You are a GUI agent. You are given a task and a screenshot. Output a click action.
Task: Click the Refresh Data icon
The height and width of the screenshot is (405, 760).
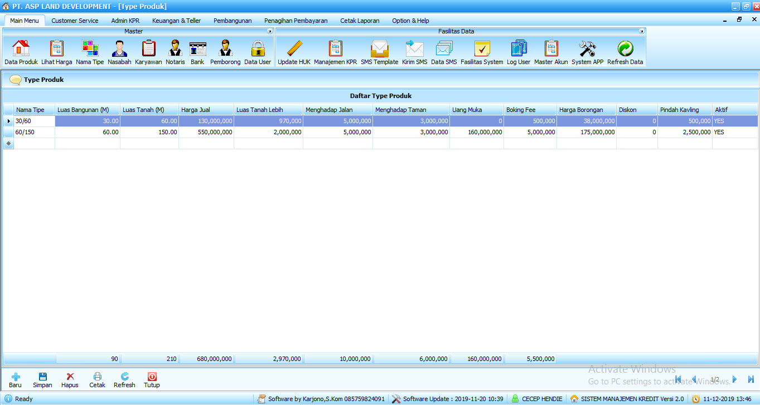tap(625, 52)
